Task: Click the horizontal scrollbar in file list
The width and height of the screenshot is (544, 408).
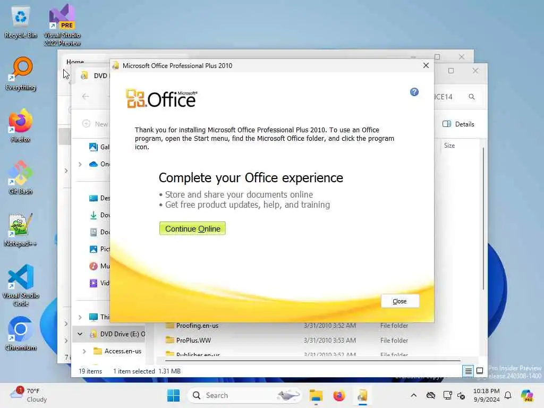Action: coord(312,361)
